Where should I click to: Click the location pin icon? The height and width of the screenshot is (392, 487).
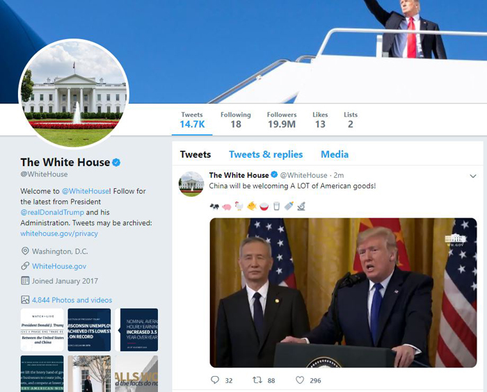point(25,251)
